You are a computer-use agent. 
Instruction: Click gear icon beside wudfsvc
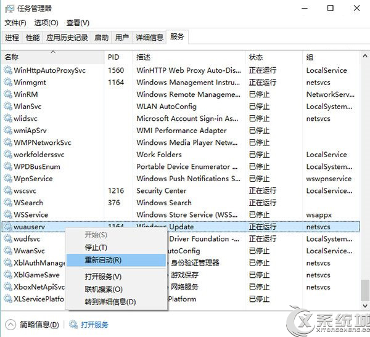pos(8,238)
